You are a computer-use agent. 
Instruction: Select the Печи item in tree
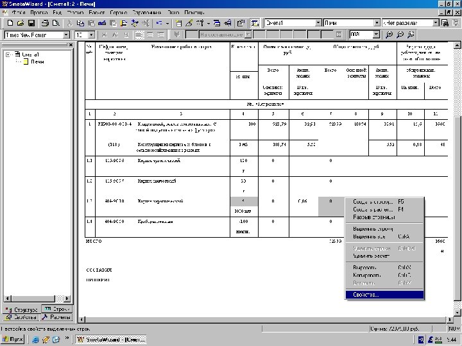(37, 62)
